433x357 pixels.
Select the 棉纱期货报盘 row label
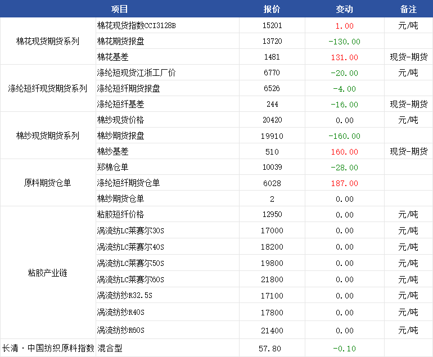(121, 135)
